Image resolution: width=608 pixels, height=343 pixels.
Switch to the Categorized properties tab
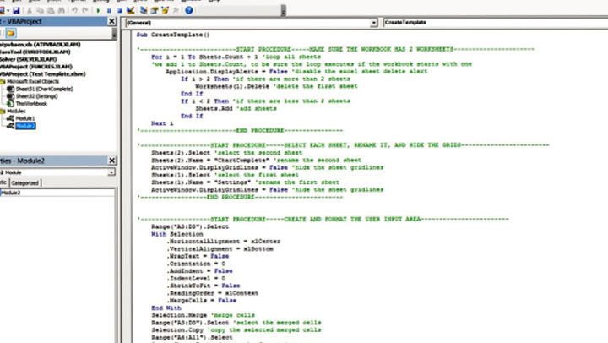pos(24,182)
